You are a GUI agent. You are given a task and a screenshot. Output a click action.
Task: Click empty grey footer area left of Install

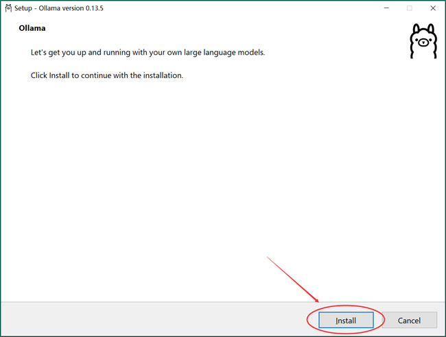click(137, 320)
